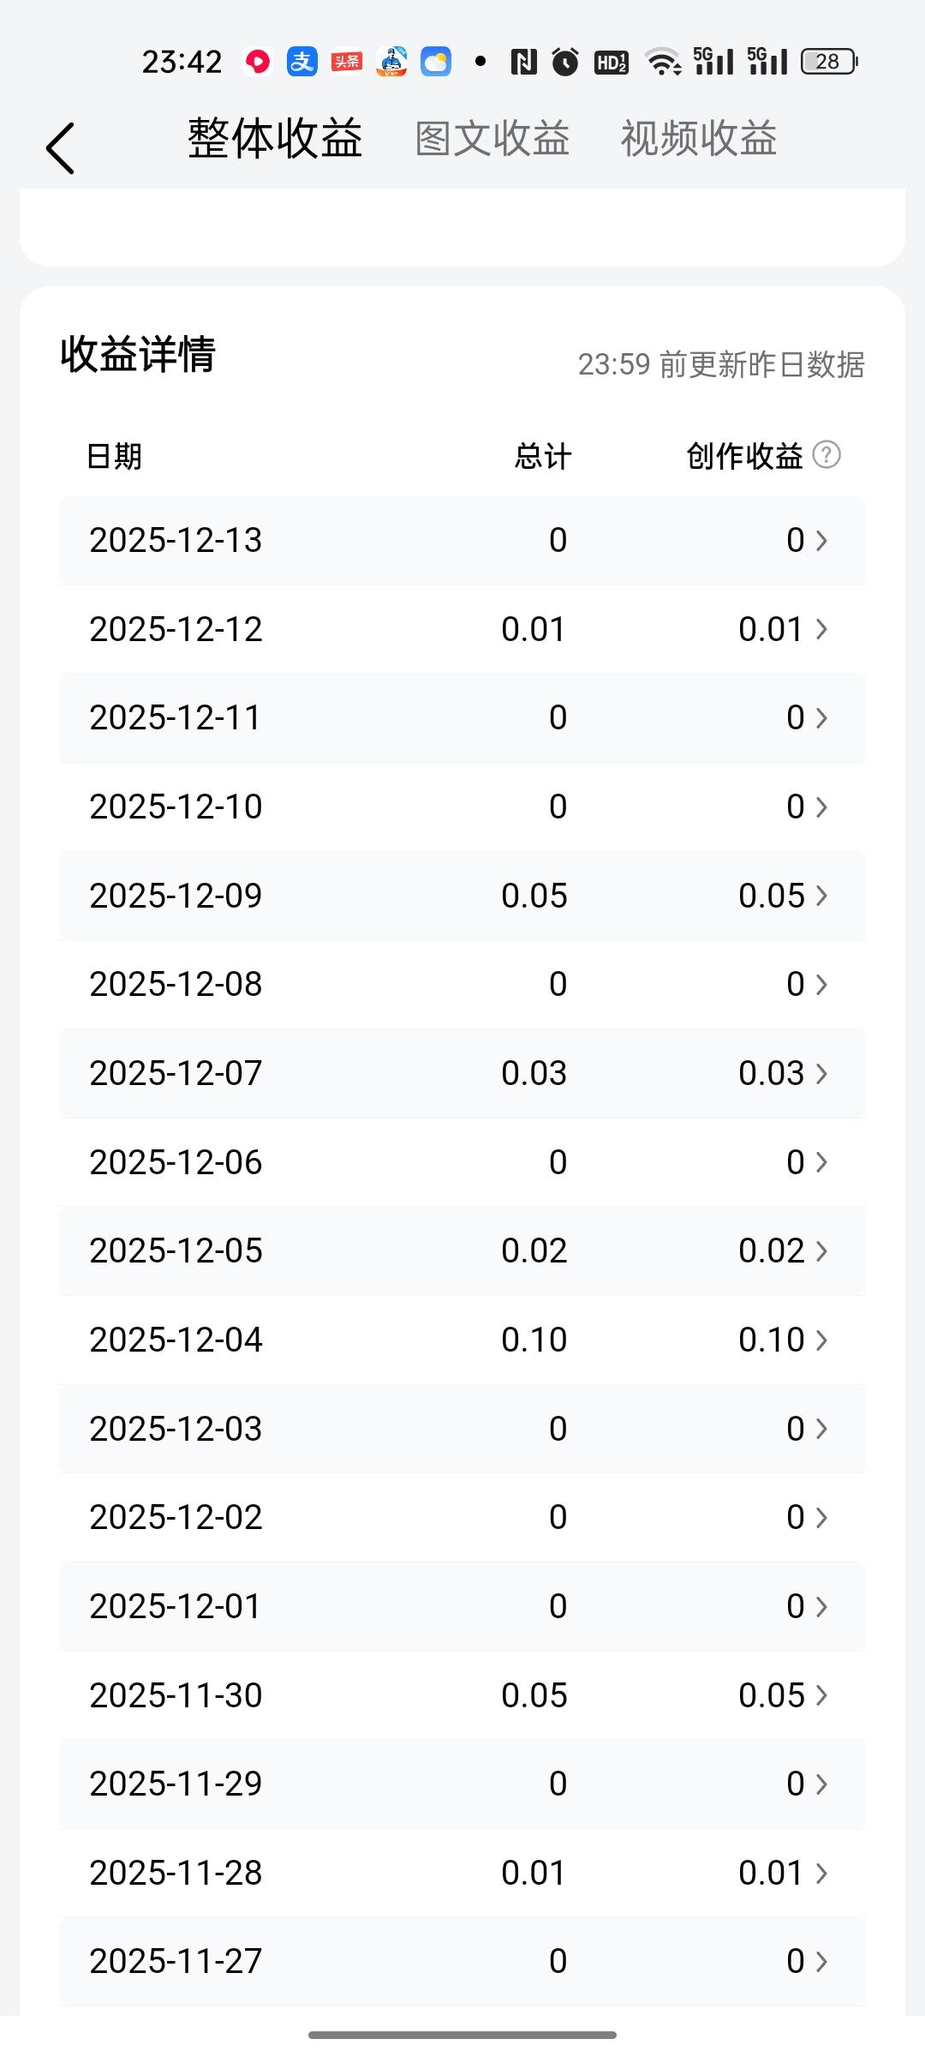Expand details for 2025-12-13 chevron
The width and height of the screenshot is (925, 2057).
[x=822, y=540]
